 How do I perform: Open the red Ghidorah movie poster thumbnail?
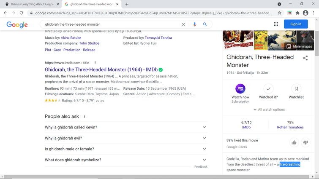click(238, 40)
